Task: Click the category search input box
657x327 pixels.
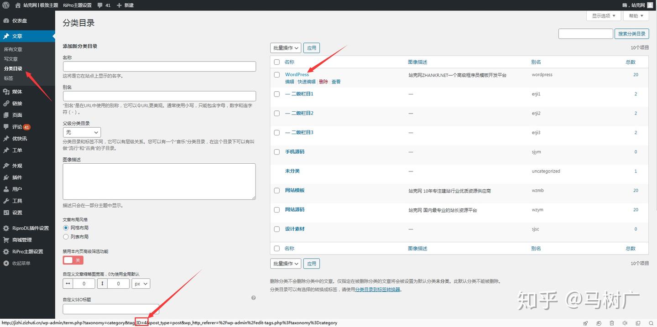Action: click(x=585, y=34)
